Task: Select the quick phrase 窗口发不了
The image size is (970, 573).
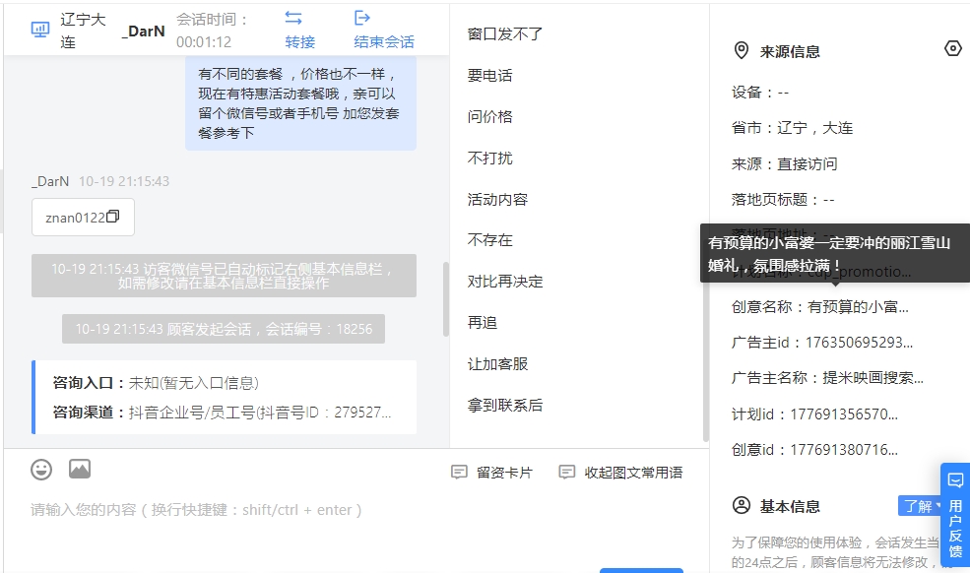Action: pos(505,34)
